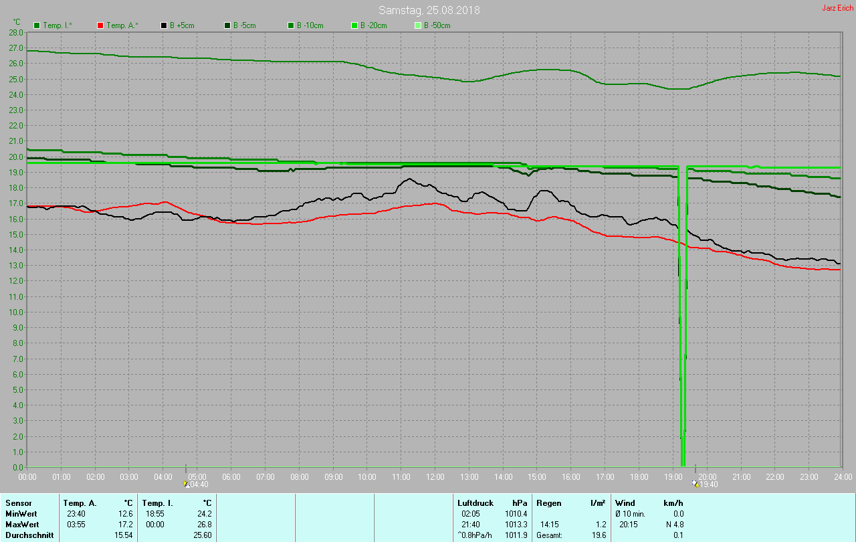Click the sunrise icon at 04:40
This screenshot has height=542, width=856.
(186, 483)
